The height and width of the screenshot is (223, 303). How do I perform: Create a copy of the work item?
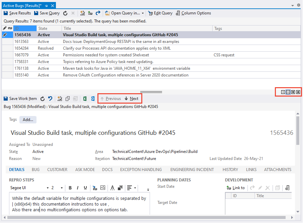click(67, 99)
